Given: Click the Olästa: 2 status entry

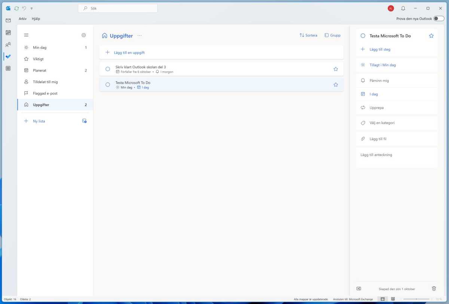Looking at the screenshot, I should point(25,299).
